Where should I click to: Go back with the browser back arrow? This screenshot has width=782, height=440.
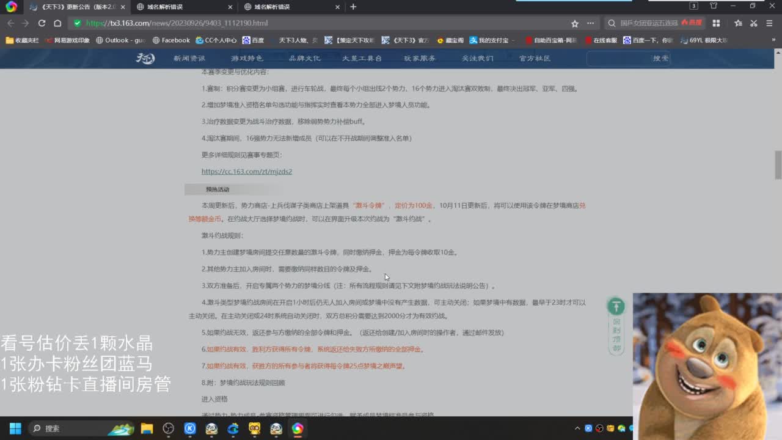[x=10, y=23]
